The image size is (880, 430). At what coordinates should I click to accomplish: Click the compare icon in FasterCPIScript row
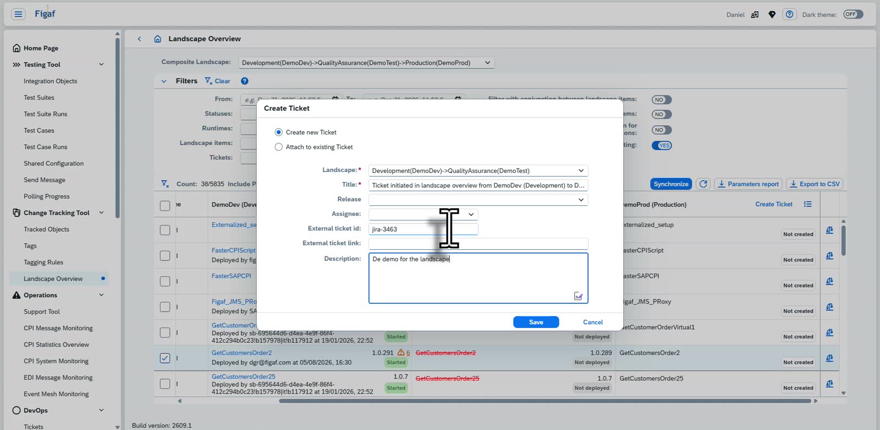(829, 256)
